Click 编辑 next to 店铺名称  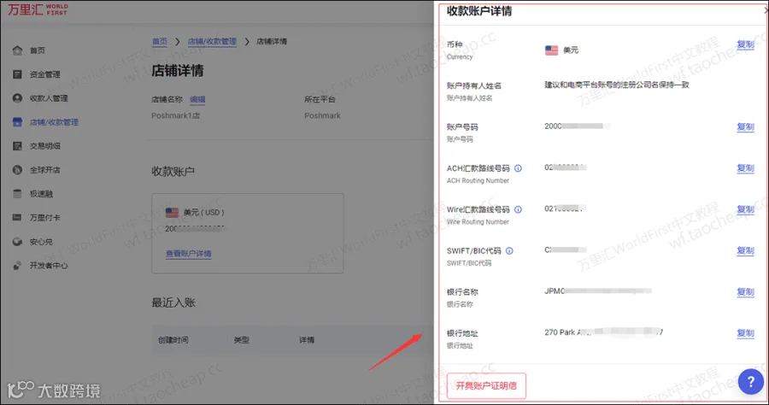coord(197,99)
